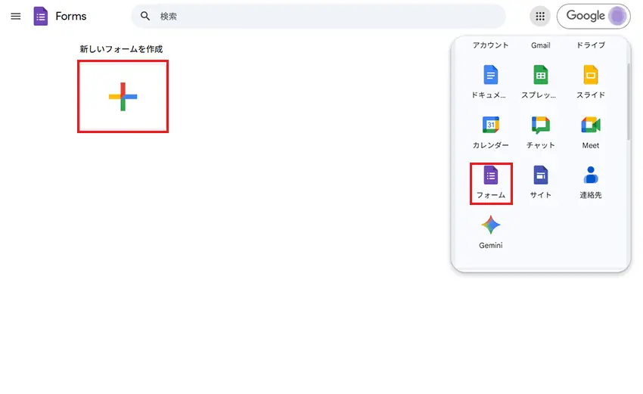Select the フォーム app icon
This screenshot has width=643, height=394.
tap(491, 181)
